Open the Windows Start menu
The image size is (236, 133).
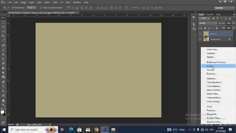tap(4, 130)
